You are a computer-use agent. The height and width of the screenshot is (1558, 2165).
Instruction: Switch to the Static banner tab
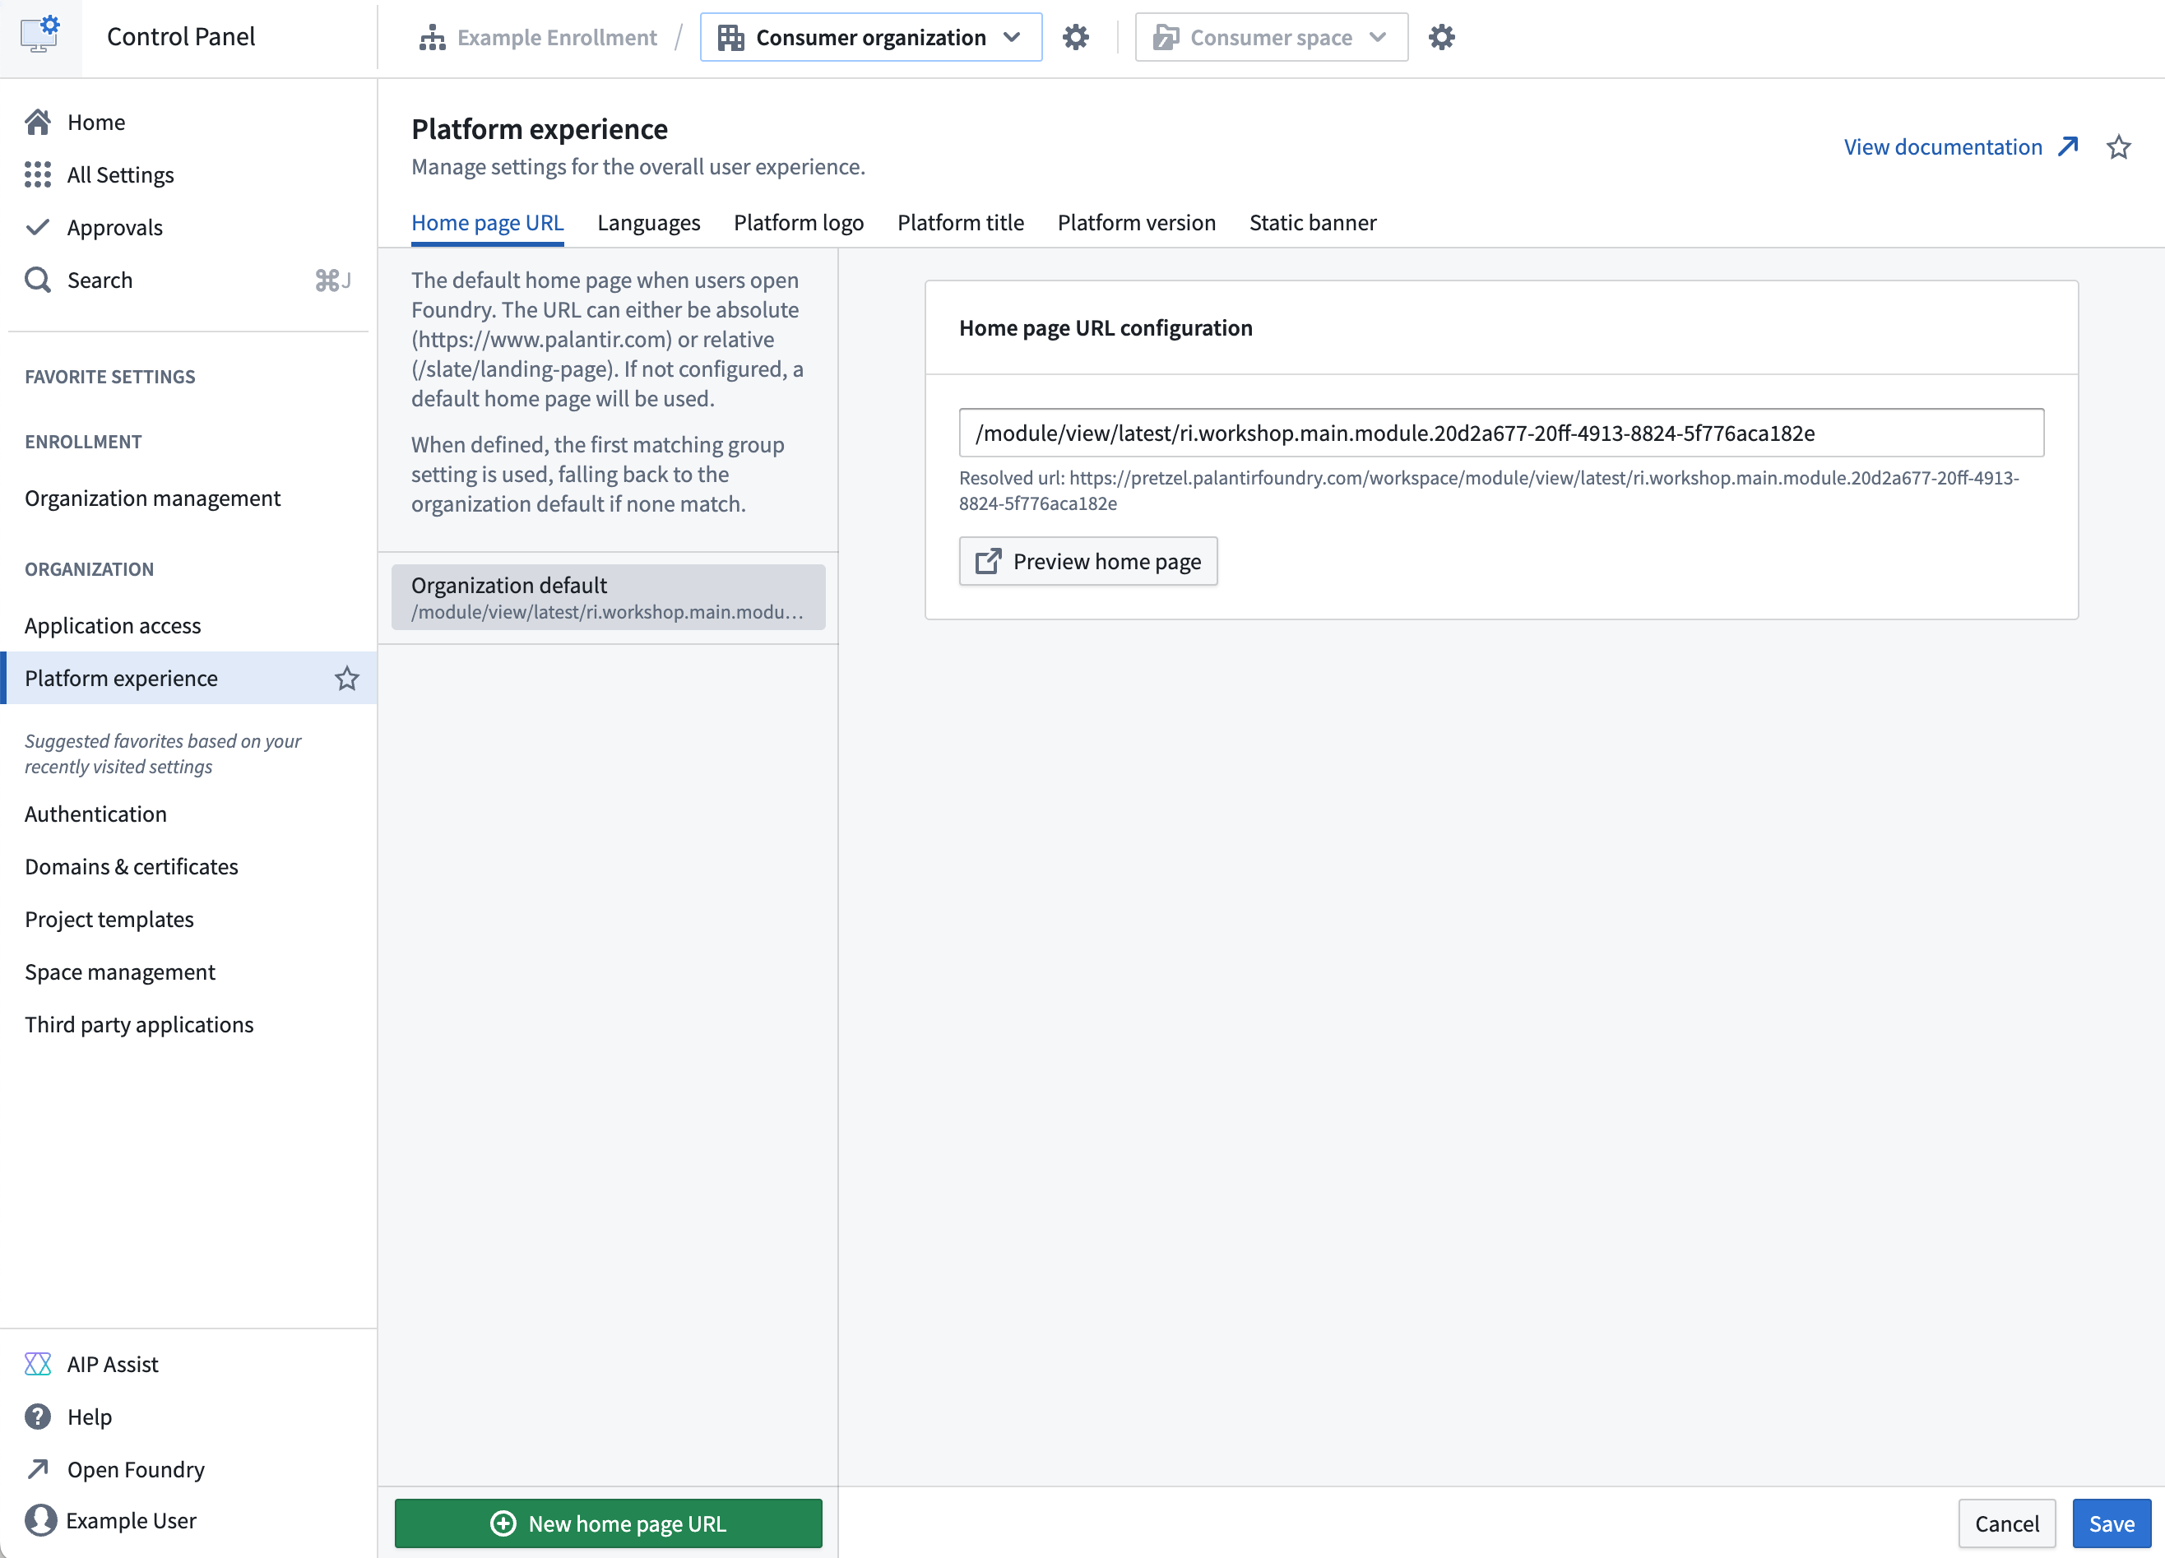pyautogui.click(x=1313, y=222)
